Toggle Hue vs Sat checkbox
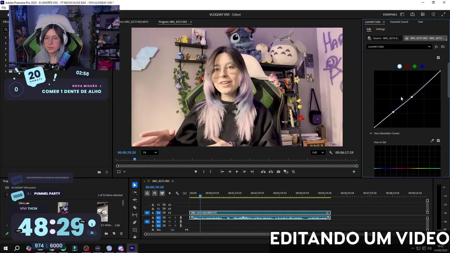The width and height of the screenshot is (450, 253). pos(438,141)
